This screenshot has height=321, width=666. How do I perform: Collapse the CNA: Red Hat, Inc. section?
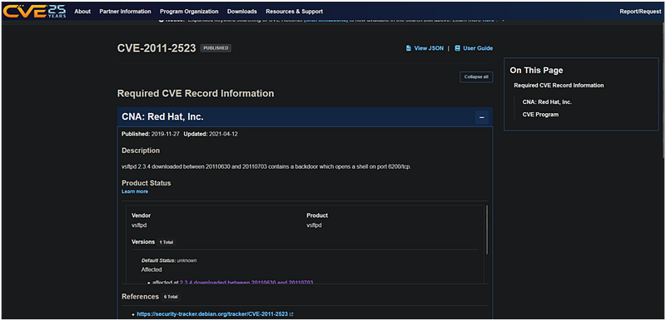[482, 117]
